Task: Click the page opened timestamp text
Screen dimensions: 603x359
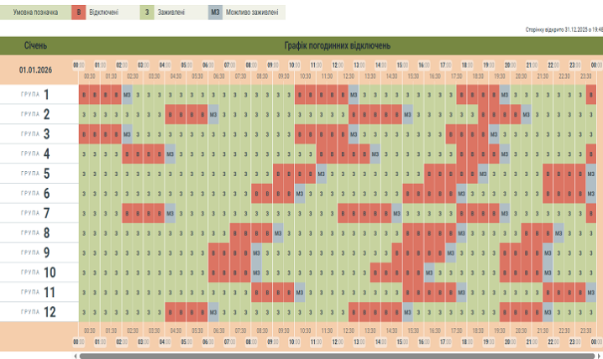Action: click(x=564, y=29)
